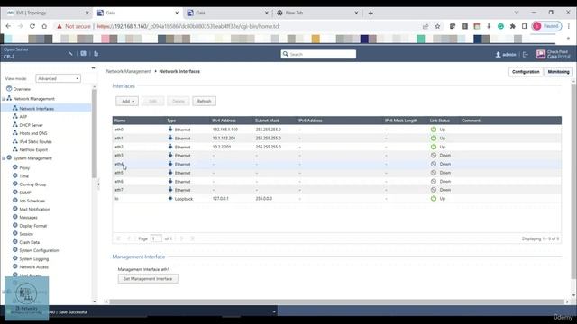Click the scratchpad icon in Gaia header

pos(96,54)
